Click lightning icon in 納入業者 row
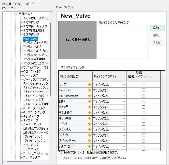The height and width of the screenshot is (165, 169). click(x=89, y=118)
